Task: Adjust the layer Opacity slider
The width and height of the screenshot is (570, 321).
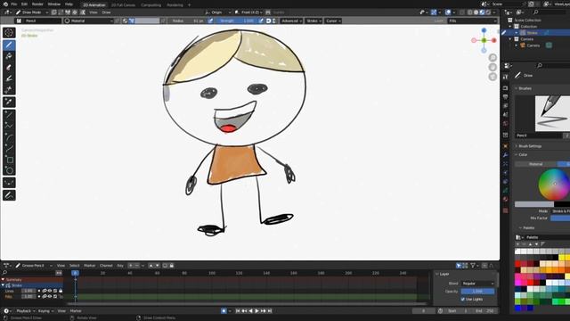Action: pyautogui.click(x=477, y=292)
